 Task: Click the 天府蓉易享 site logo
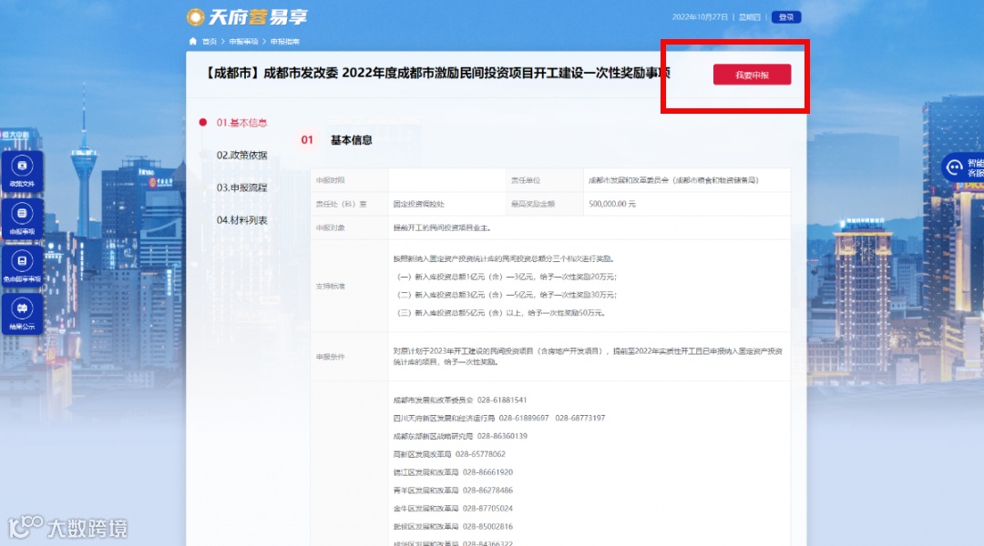tap(247, 17)
